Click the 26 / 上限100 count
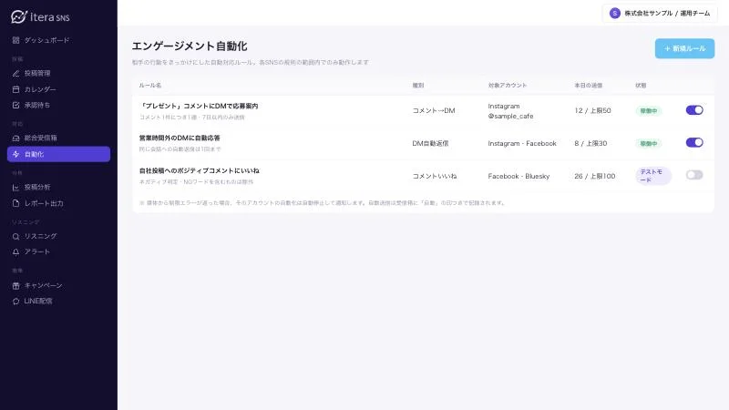729x410 pixels. coord(595,176)
